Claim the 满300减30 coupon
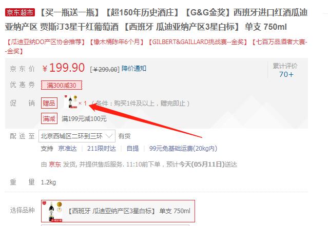Viewport: 328px width, 226px height. click(x=62, y=85)
